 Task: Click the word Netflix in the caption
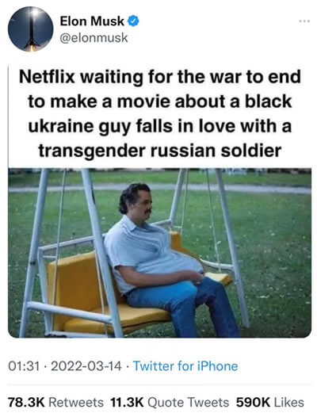[47, 77]
